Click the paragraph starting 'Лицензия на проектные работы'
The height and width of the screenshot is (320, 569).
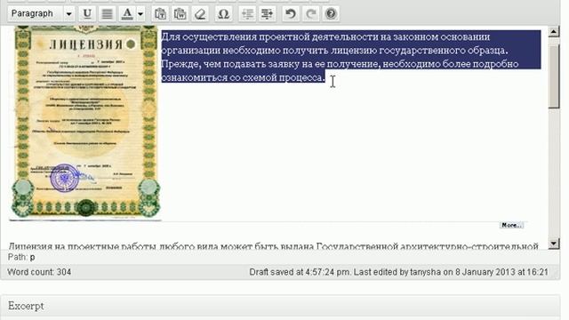273,246
